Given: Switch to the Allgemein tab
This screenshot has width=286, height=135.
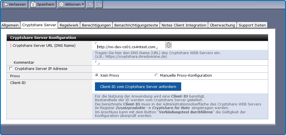Looking at the screenshot, I should (10, 25).
